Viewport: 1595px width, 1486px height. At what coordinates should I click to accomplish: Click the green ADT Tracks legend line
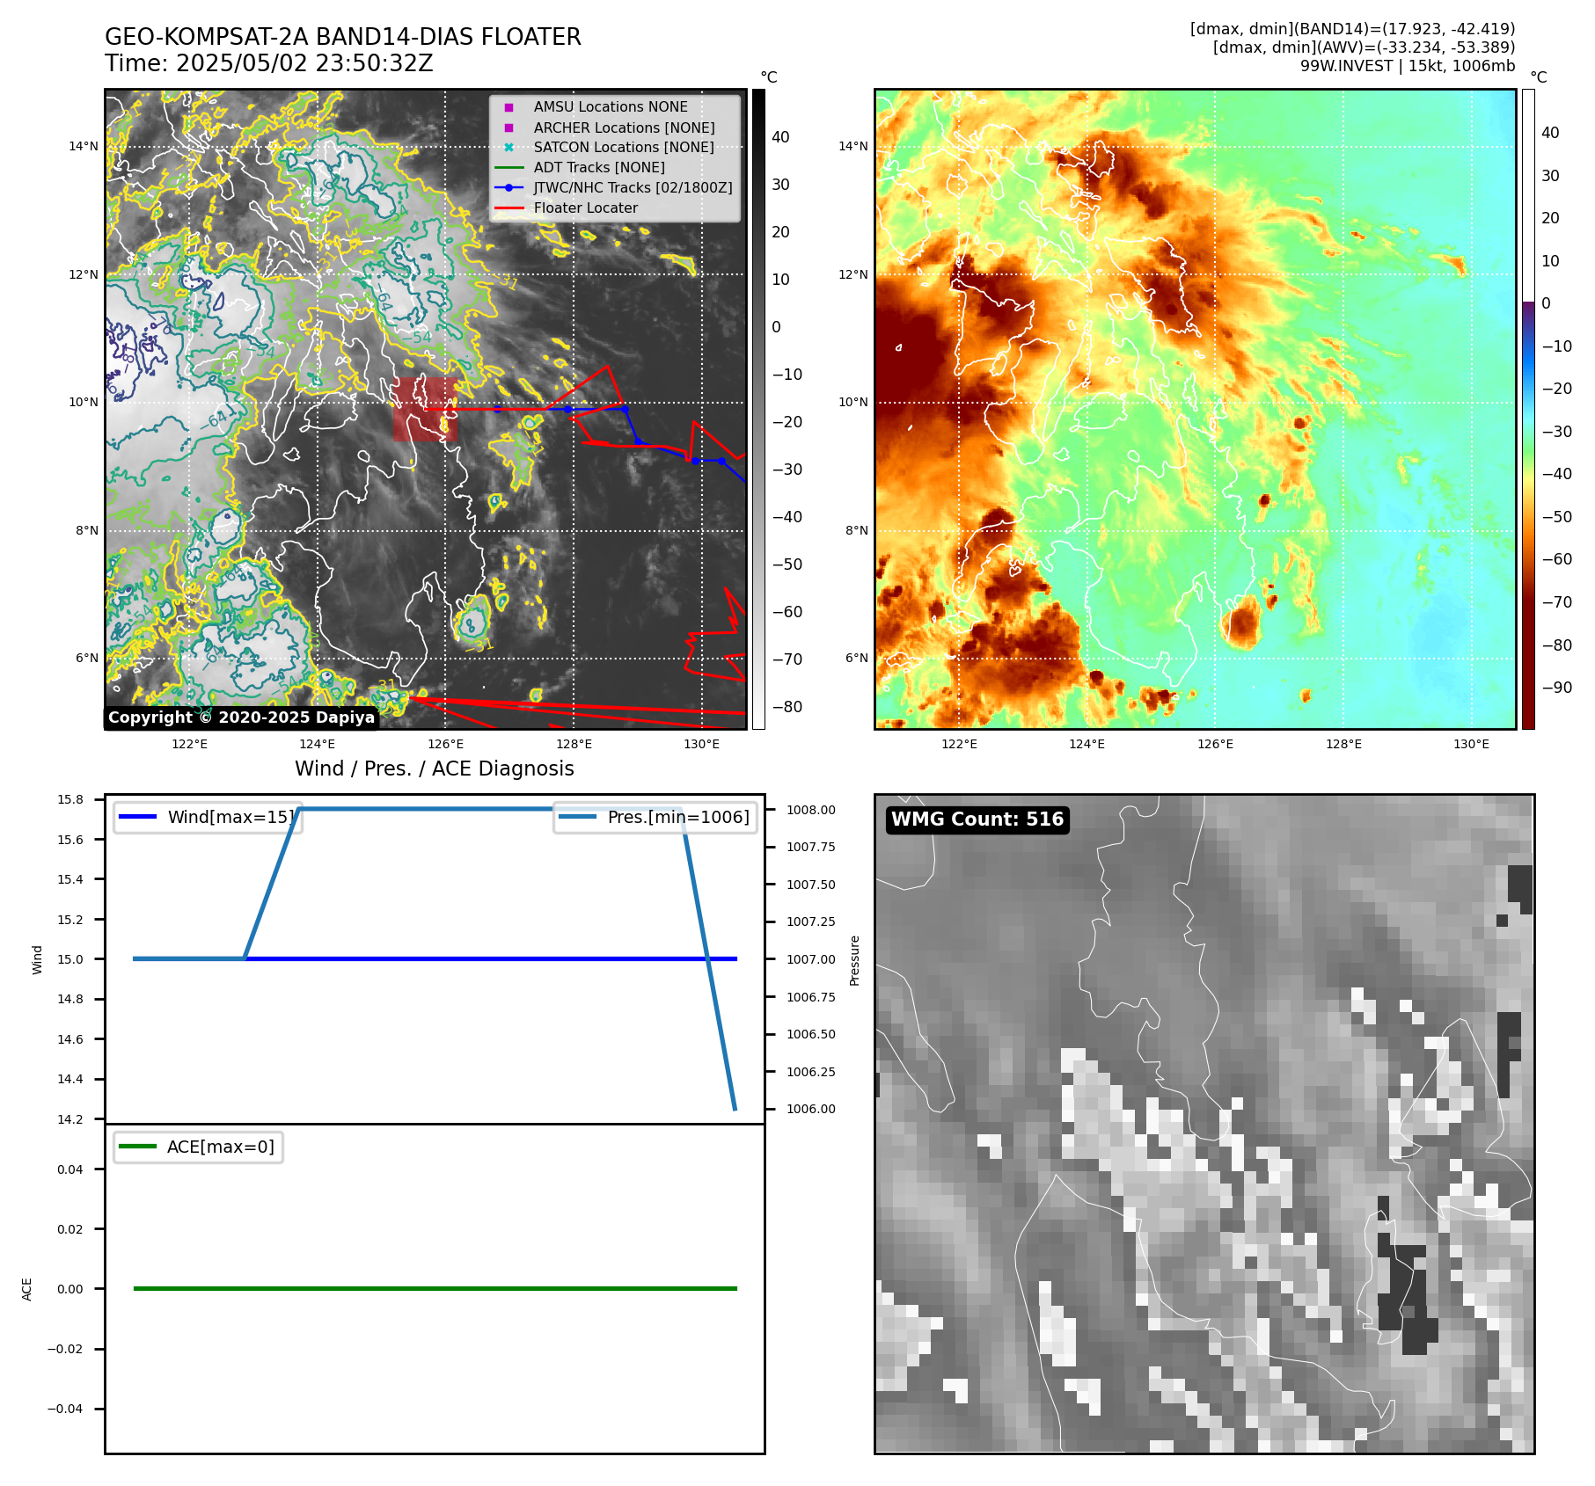508,167
